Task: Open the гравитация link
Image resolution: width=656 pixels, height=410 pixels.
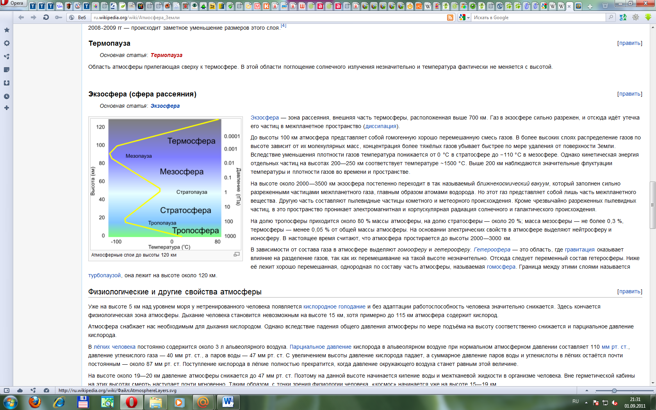Action: tap(580, 250)
